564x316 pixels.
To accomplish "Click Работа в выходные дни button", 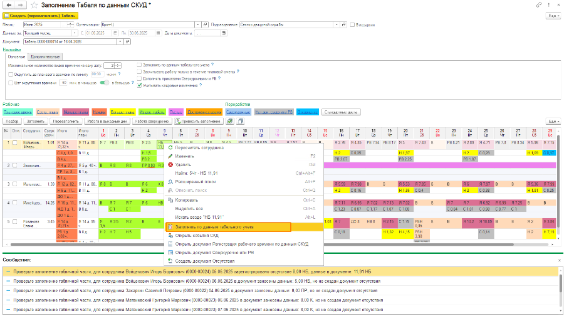I will tap(107, 121).
